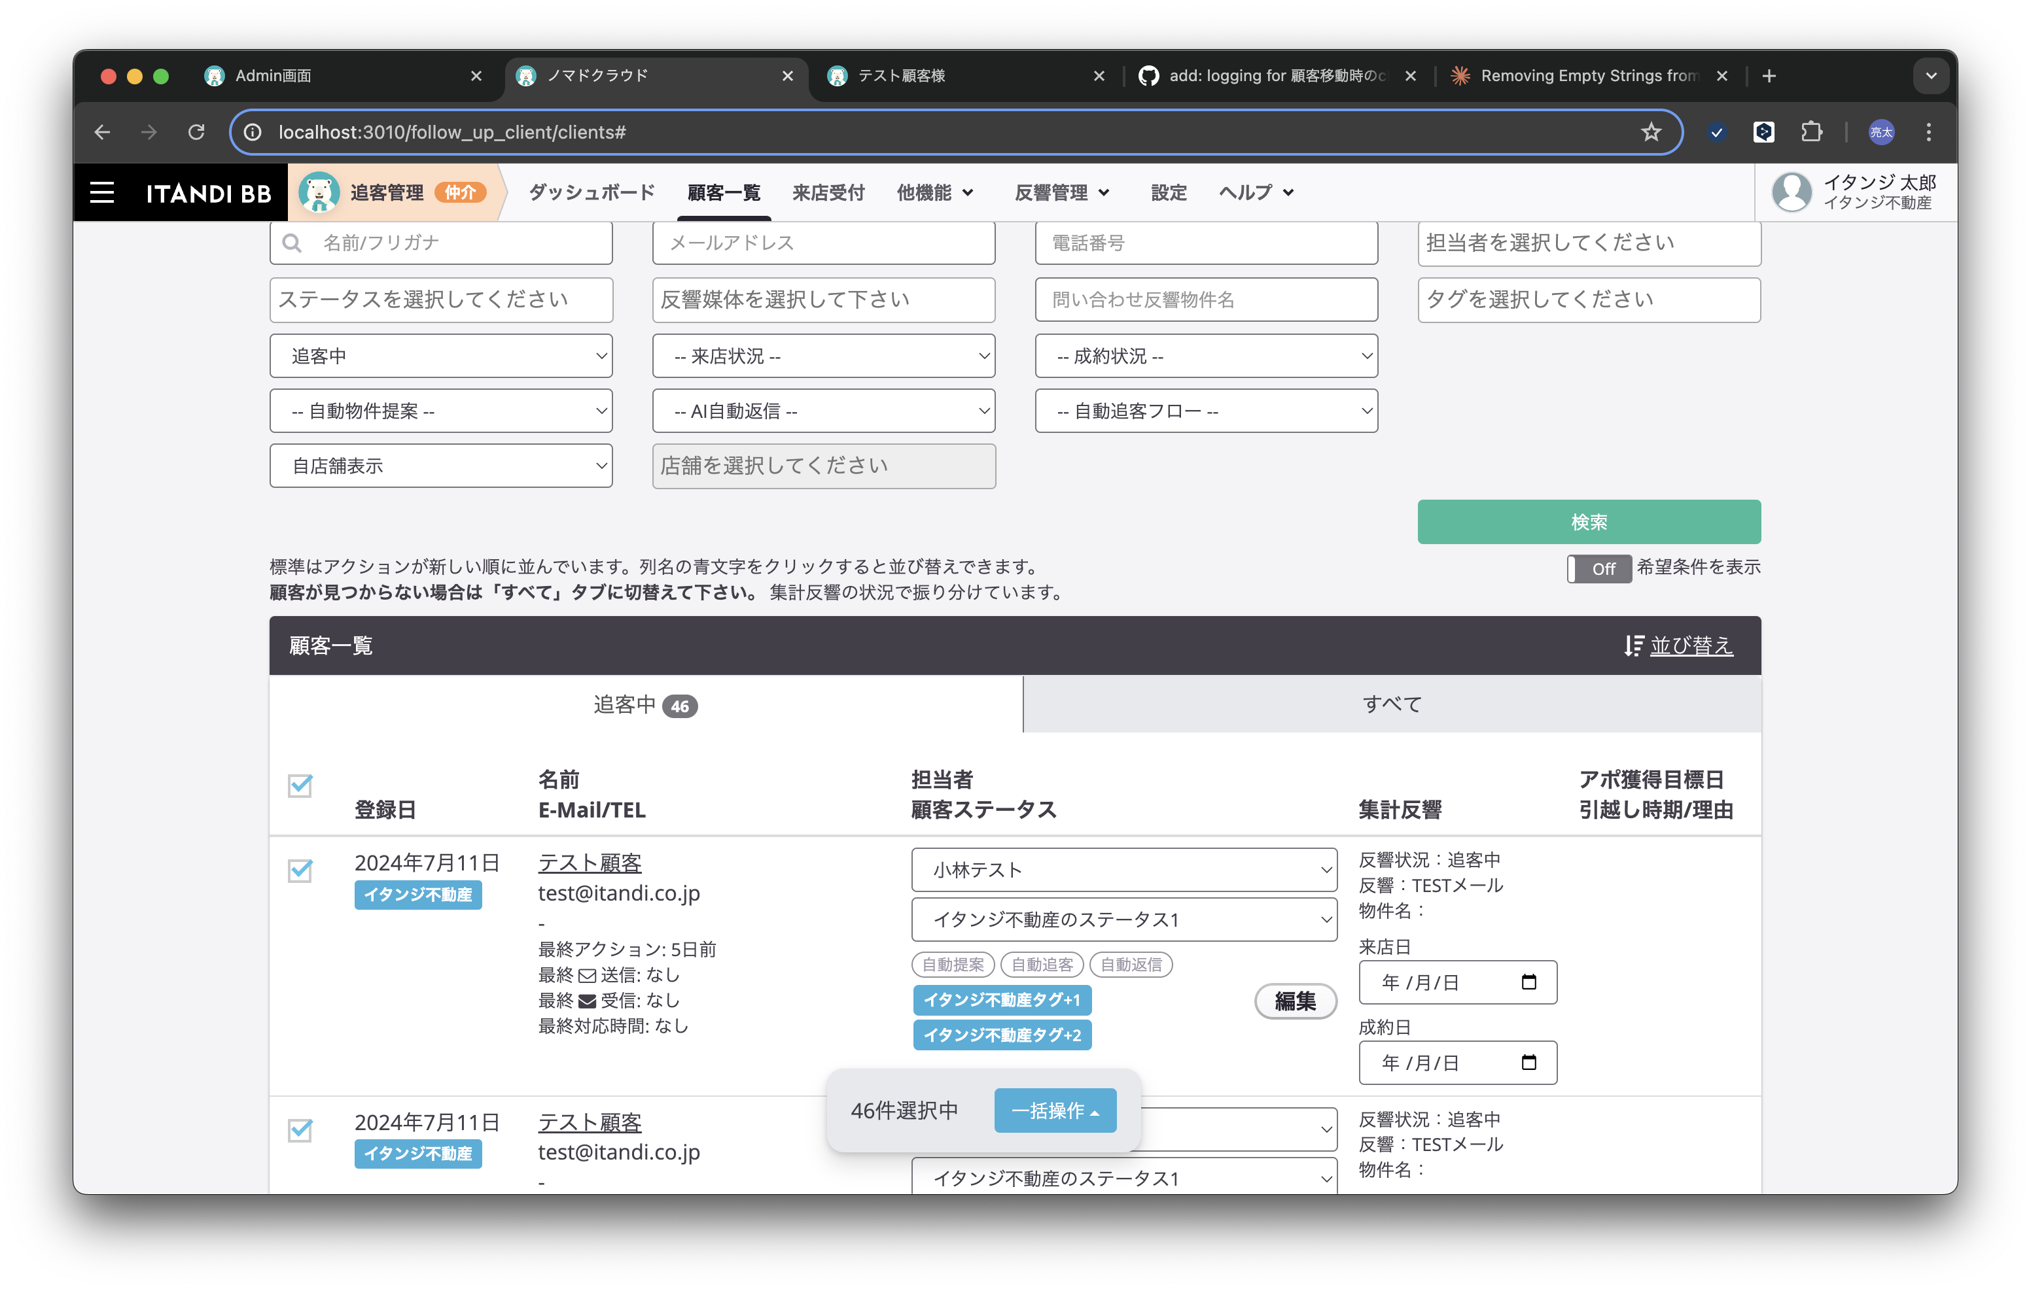Open calendar picker for 来店日 field

[x=1528, y=982]
